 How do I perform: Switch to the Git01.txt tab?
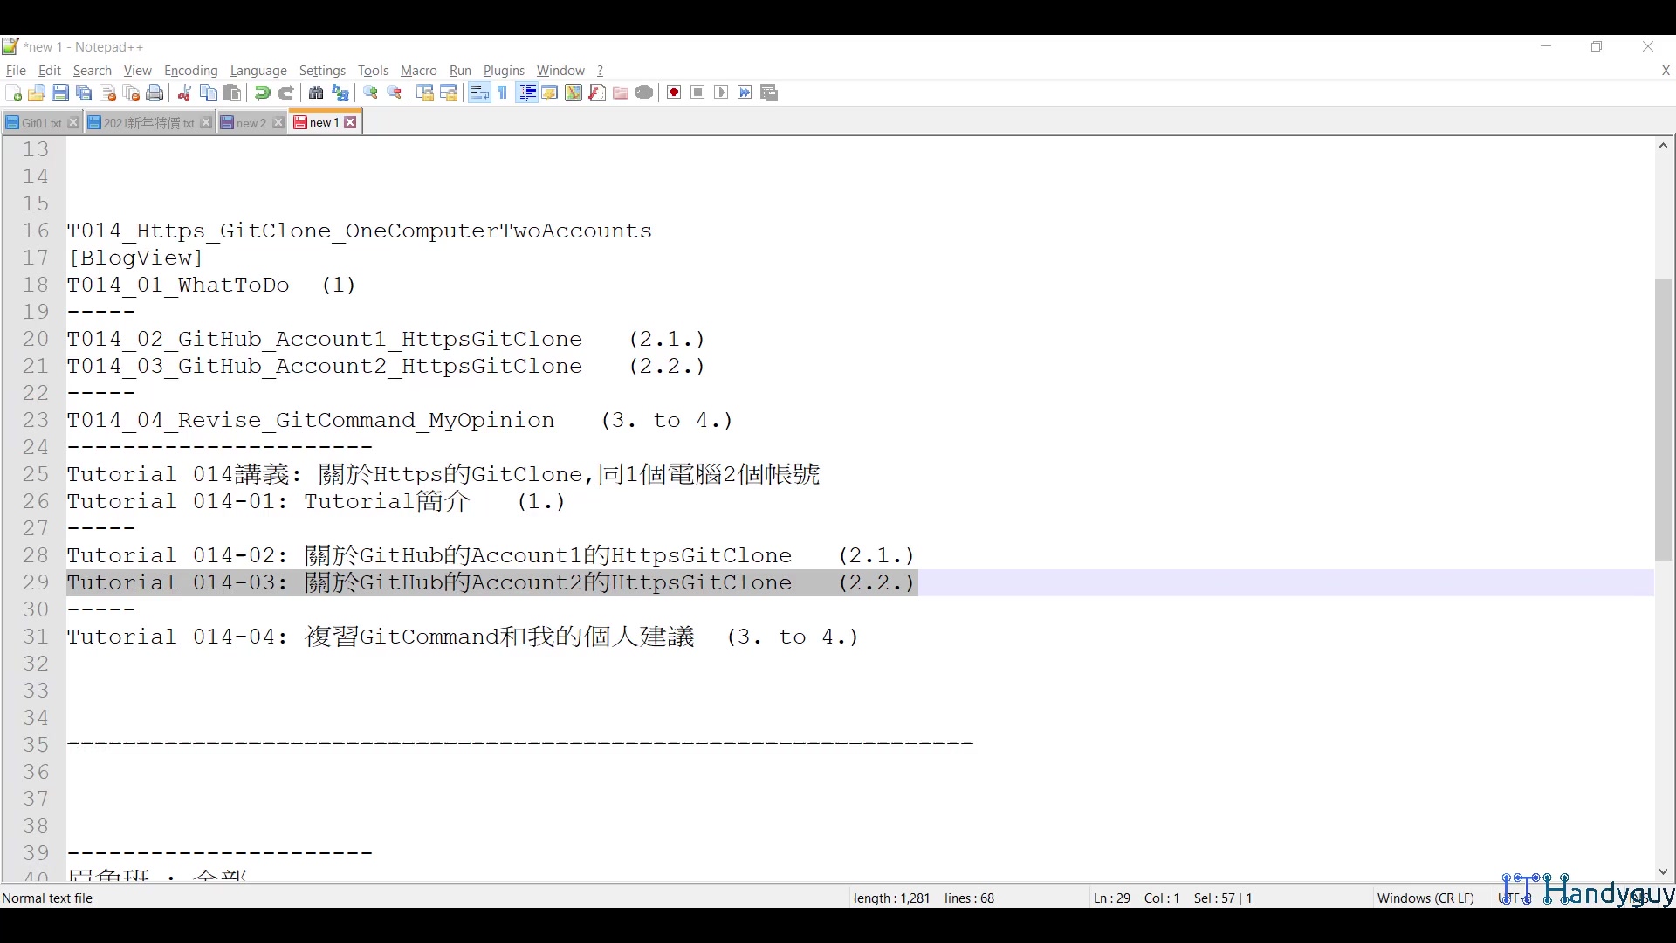[x=39, y=122]
